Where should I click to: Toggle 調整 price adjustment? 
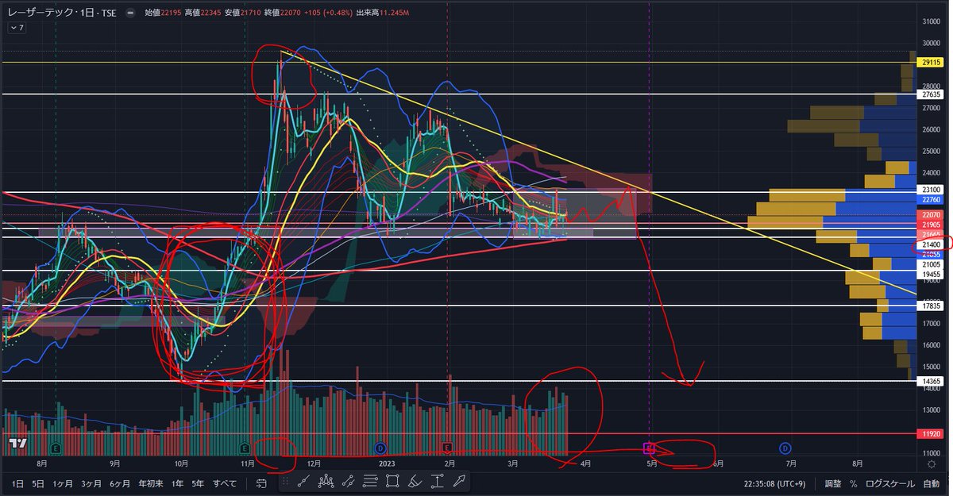tap(832, 483)
